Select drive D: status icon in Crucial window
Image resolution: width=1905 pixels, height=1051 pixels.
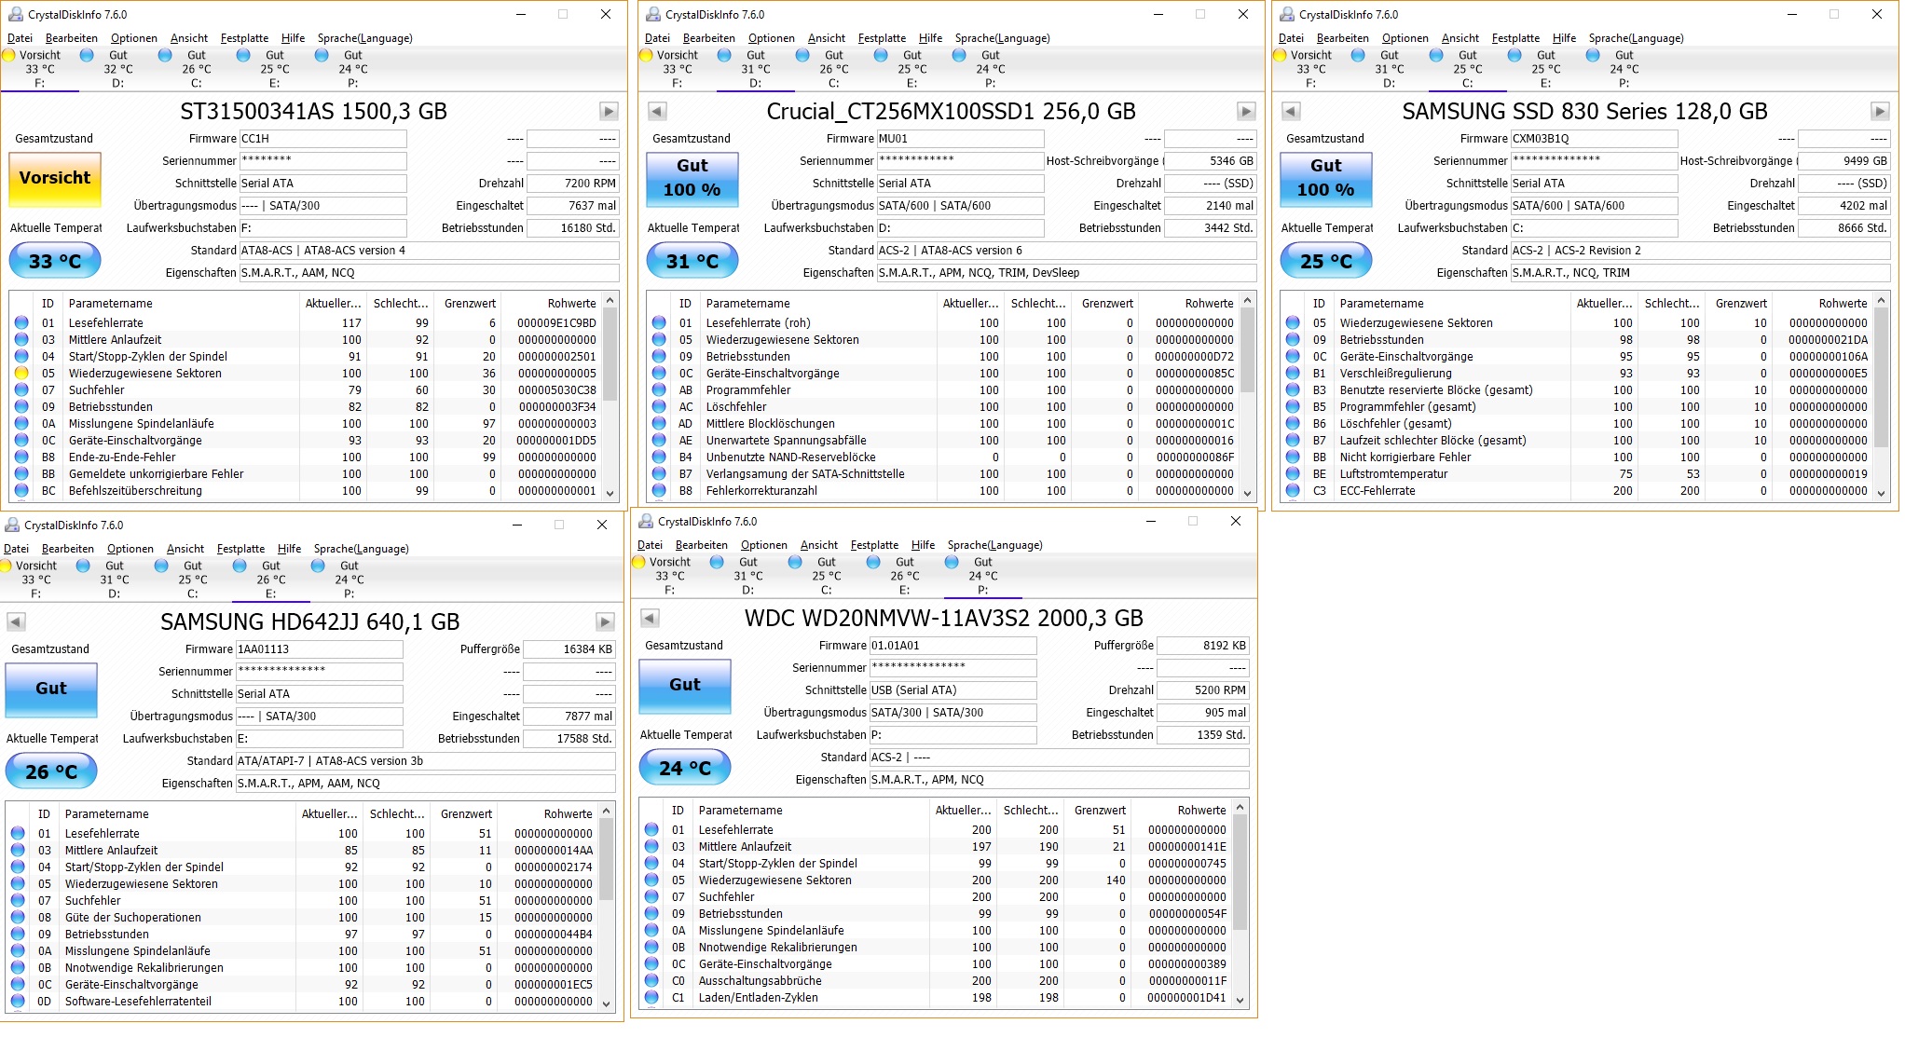click(725, 56)
